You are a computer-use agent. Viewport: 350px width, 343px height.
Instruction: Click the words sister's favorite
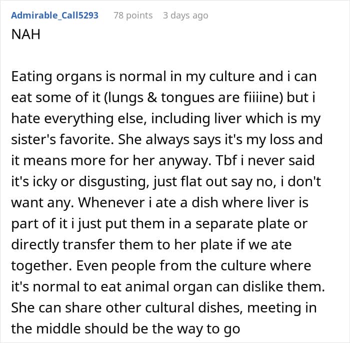pos(62,140)
